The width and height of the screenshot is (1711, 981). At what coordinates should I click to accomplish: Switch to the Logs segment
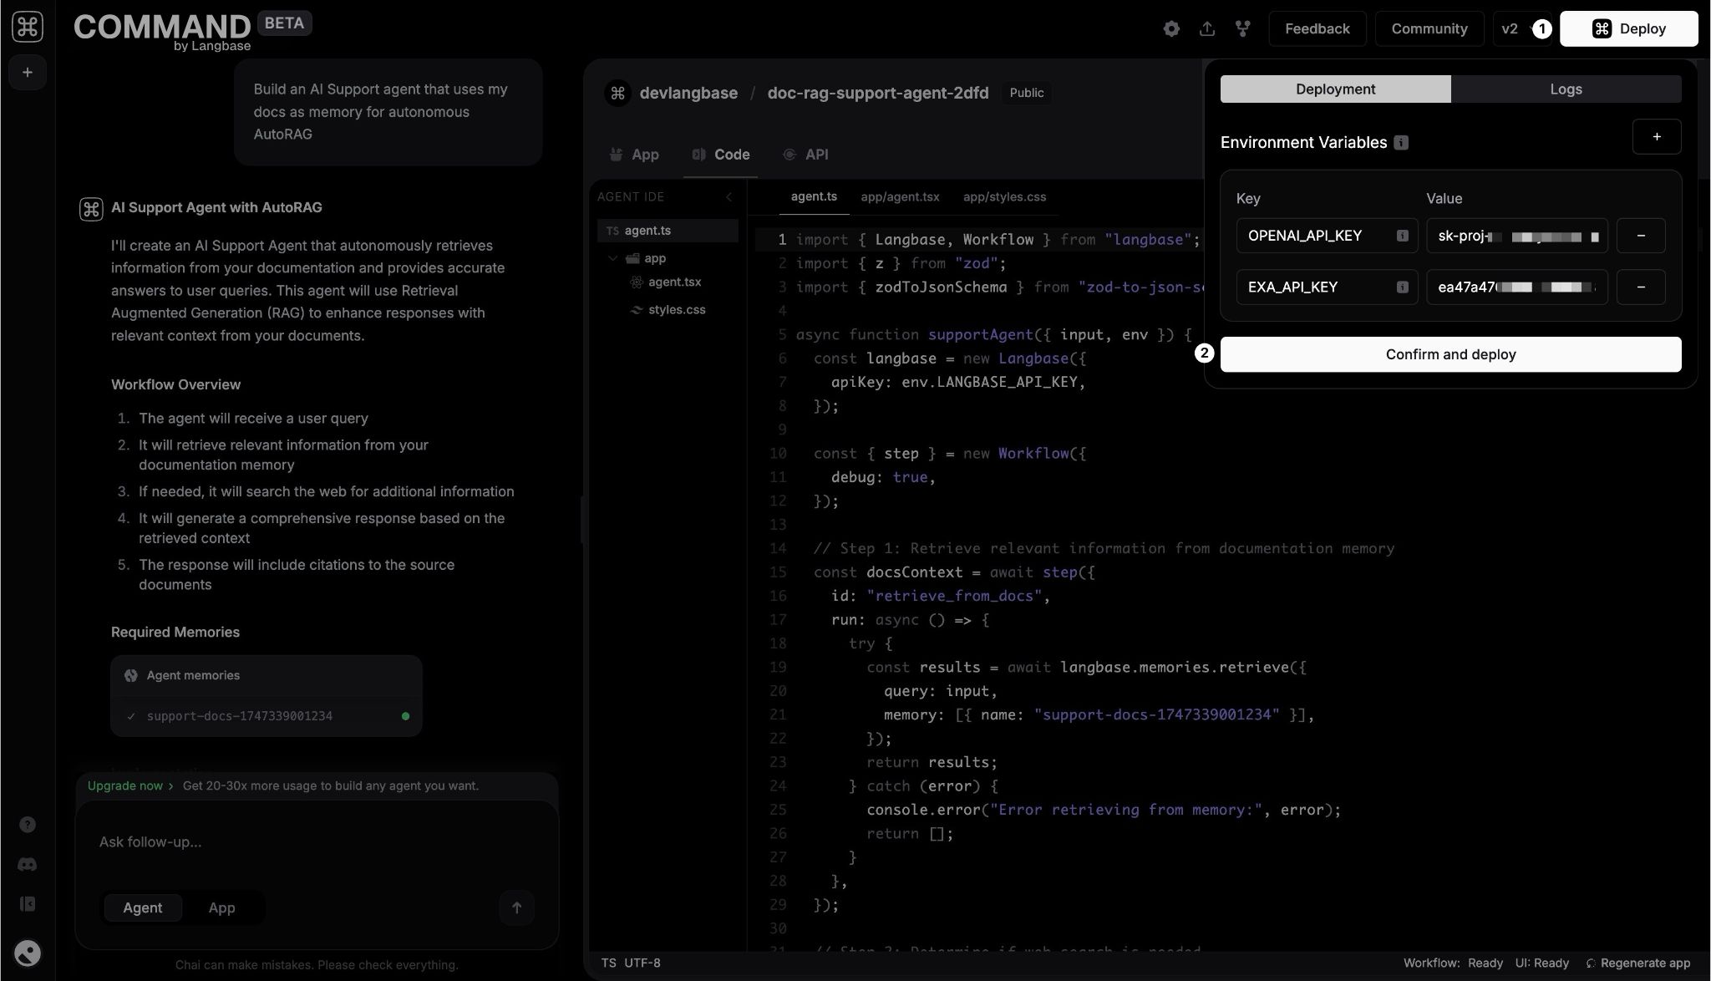[x=1566, y=89]
